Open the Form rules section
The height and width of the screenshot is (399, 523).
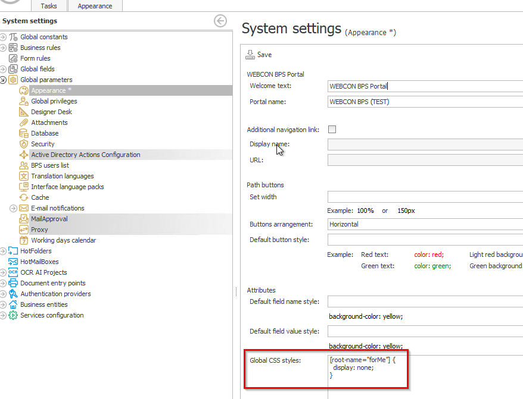35,58
